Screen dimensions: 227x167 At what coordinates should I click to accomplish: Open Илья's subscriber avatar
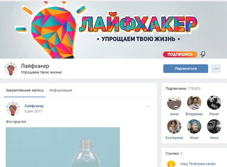194,126
